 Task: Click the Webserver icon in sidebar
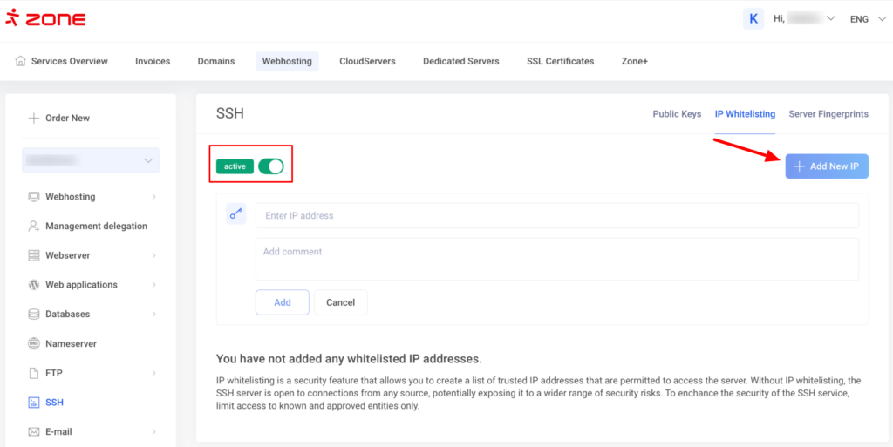34,255
